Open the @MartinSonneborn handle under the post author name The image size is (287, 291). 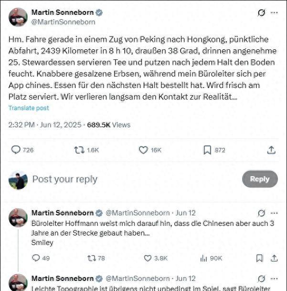pos(64,22)
